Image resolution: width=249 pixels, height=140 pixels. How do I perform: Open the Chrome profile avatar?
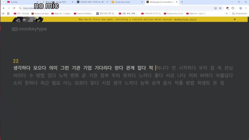point(240,8)
